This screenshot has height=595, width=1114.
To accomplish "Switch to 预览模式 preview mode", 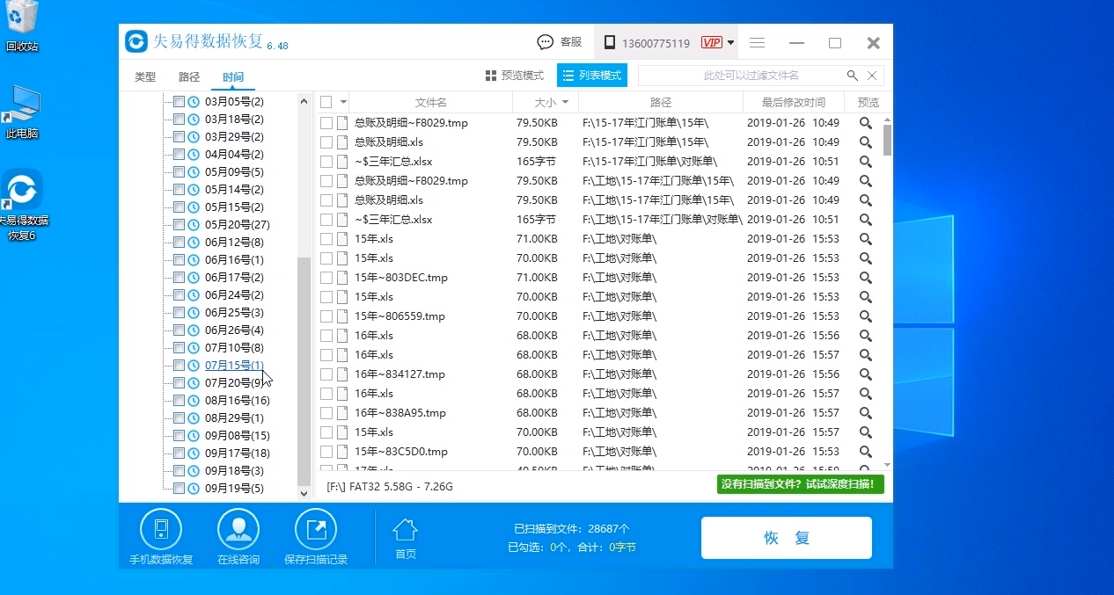I will coord(515,76).
